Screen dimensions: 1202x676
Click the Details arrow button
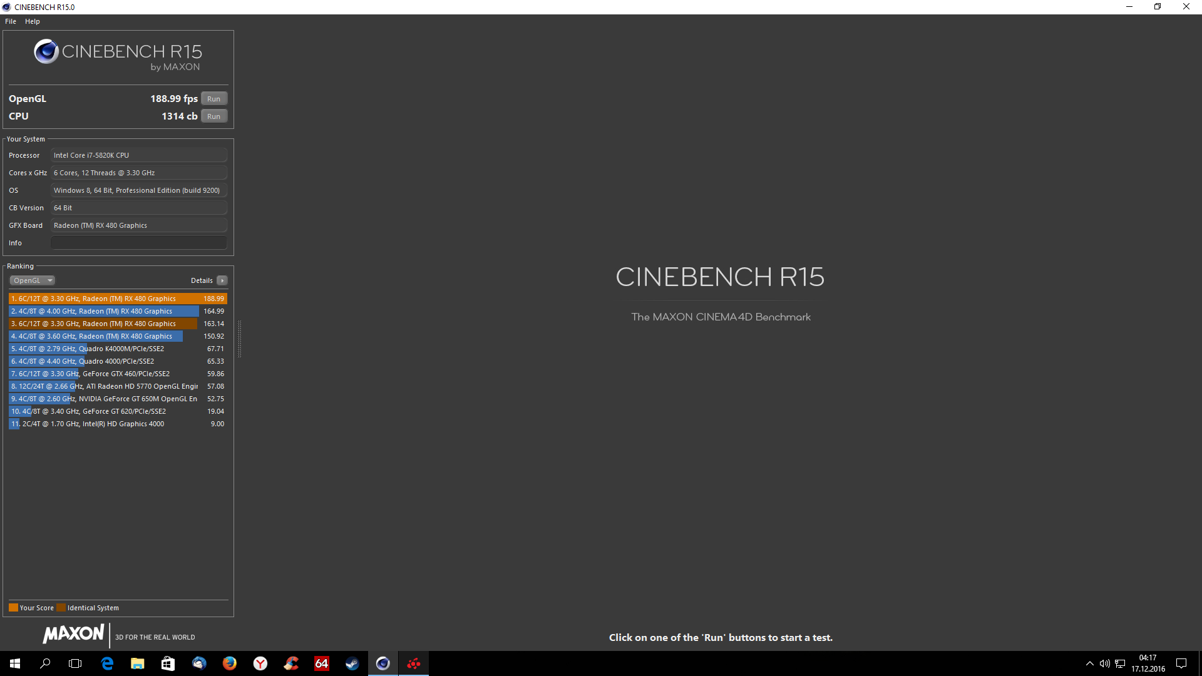pos(222,280)
